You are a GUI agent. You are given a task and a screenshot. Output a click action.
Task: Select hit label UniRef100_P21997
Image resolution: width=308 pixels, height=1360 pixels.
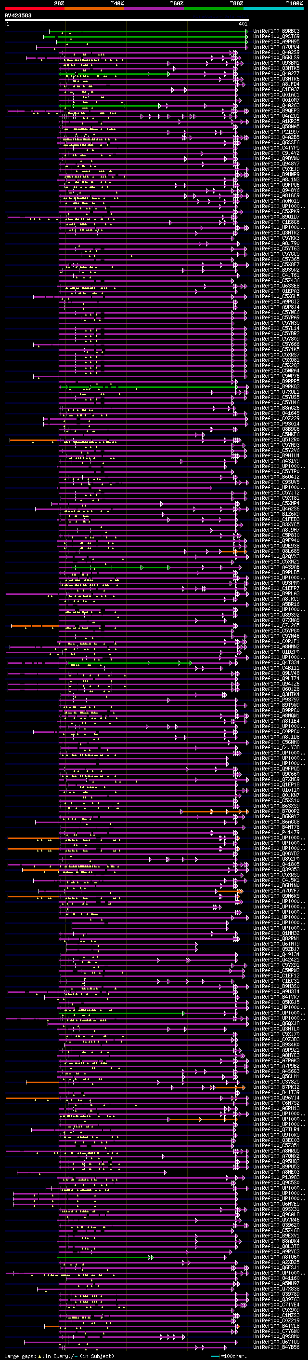click(x=276, y=132)
